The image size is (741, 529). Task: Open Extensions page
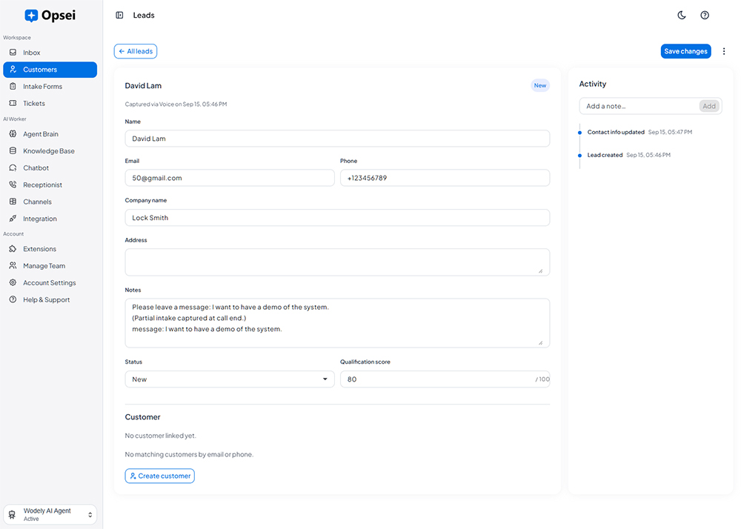[50, 249]
